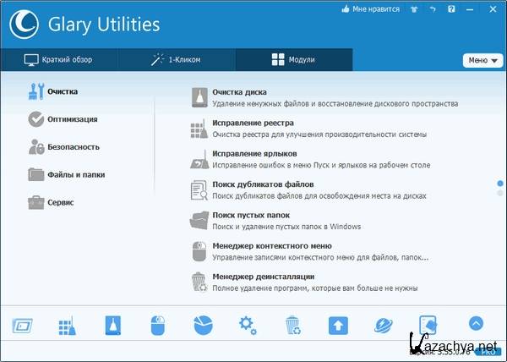Open the browser planet icon in toolbar
This screenshot has height=362, width=507.
coord(384,325)
